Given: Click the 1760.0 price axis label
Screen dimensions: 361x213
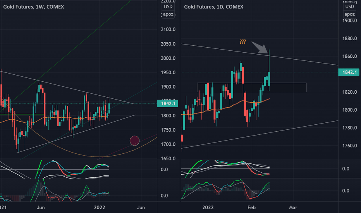Looking at the screenshot, I should point(349,146).
